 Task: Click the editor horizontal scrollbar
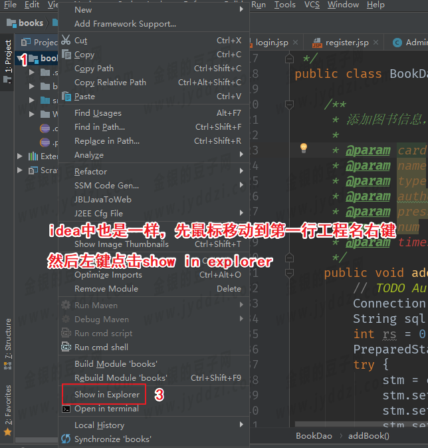tap(361, 424)
